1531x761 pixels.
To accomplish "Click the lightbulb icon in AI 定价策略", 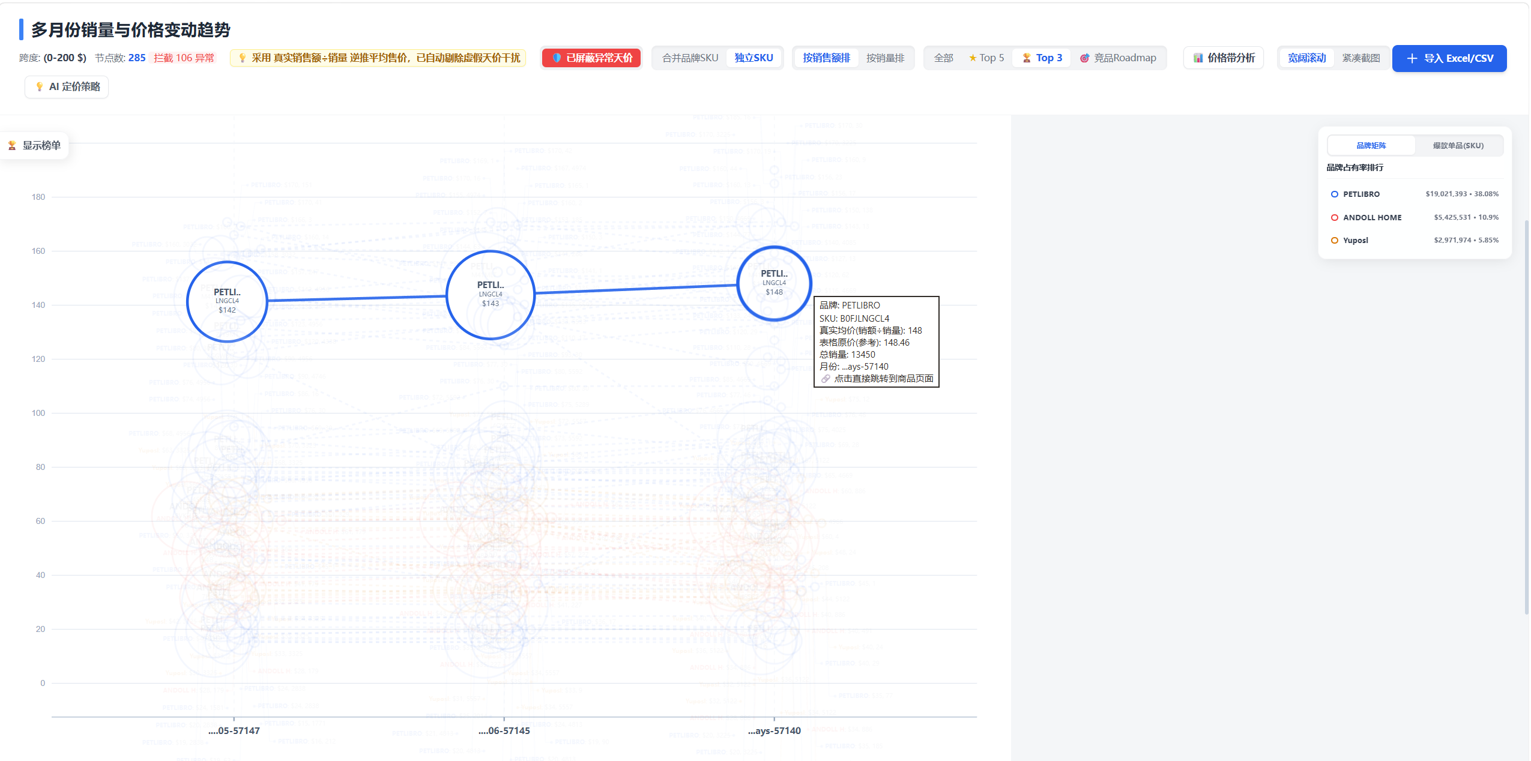I will click(40, 87).
